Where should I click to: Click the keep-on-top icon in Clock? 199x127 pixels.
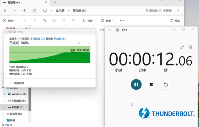coord(190,47)
